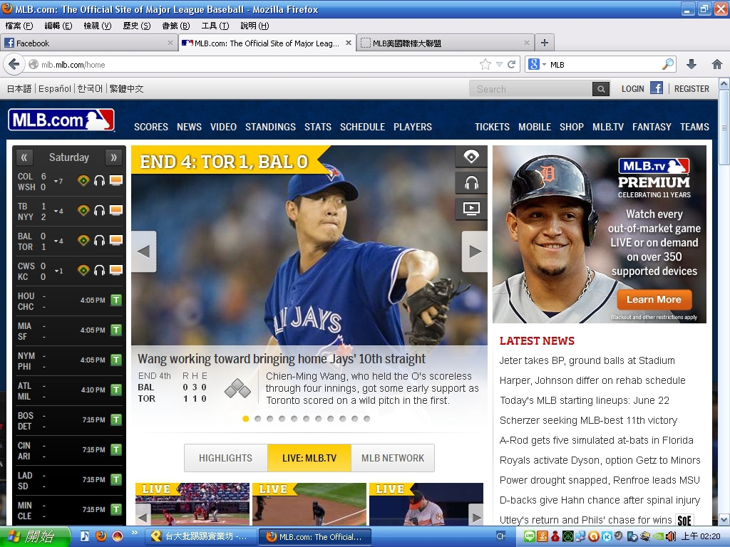This screenshot has width=730, height=547.
Task: Open the 工具 (Tools) menu
Action: coord(215,26)
